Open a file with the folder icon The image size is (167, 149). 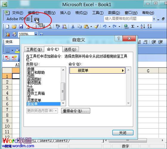click(x=14, y=27)
